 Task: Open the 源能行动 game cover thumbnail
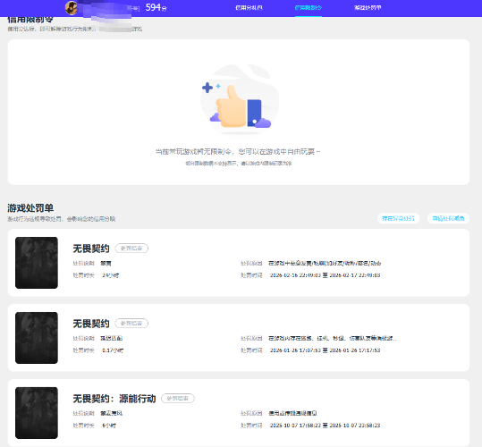37,413
